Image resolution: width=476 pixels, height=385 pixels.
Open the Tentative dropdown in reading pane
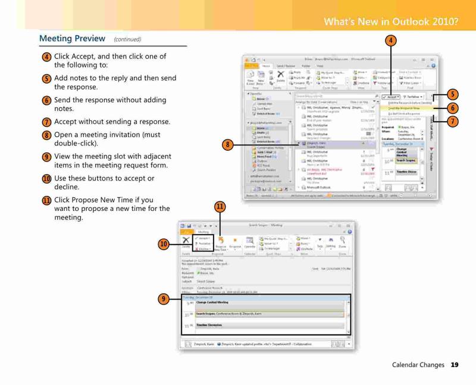[x=413, y=97]
